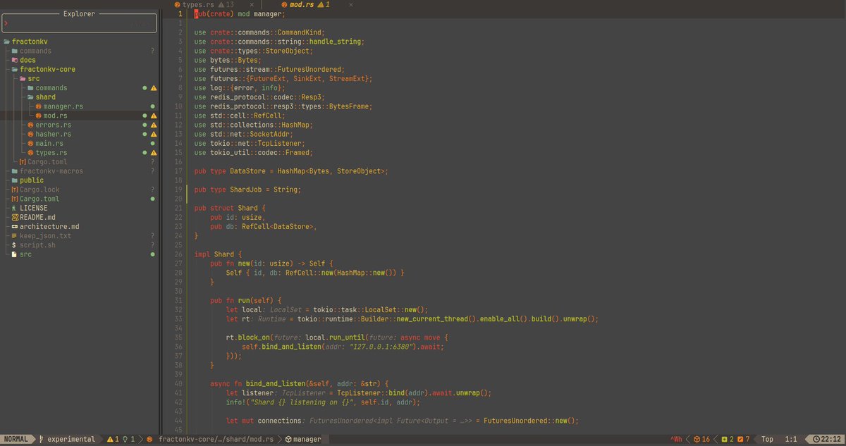
Task: Open main.rs from the Explorer
Action: [49, 143]
